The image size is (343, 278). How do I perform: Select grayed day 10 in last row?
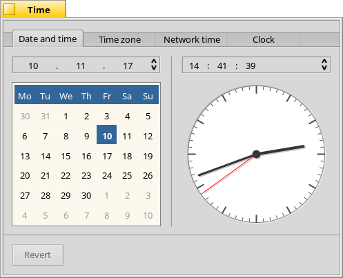click(x=148, y=216)
